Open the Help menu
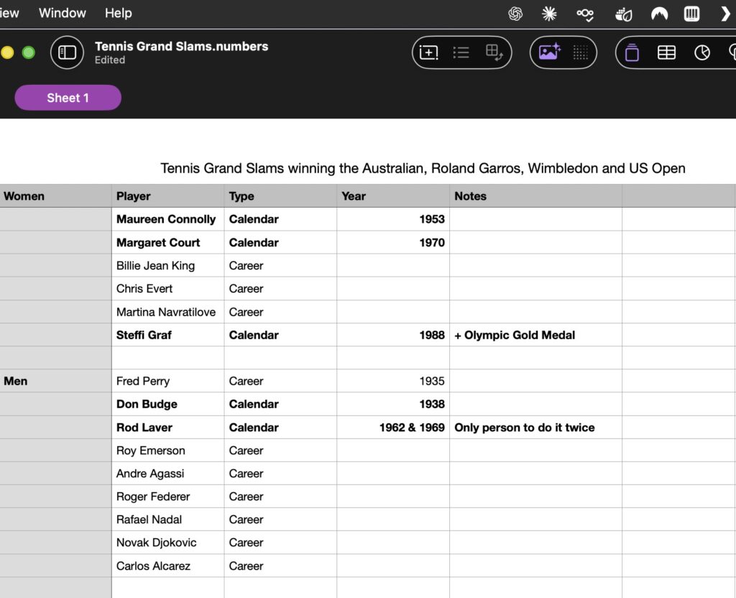This screenshot has height=598, width=736. click(118, 13)
